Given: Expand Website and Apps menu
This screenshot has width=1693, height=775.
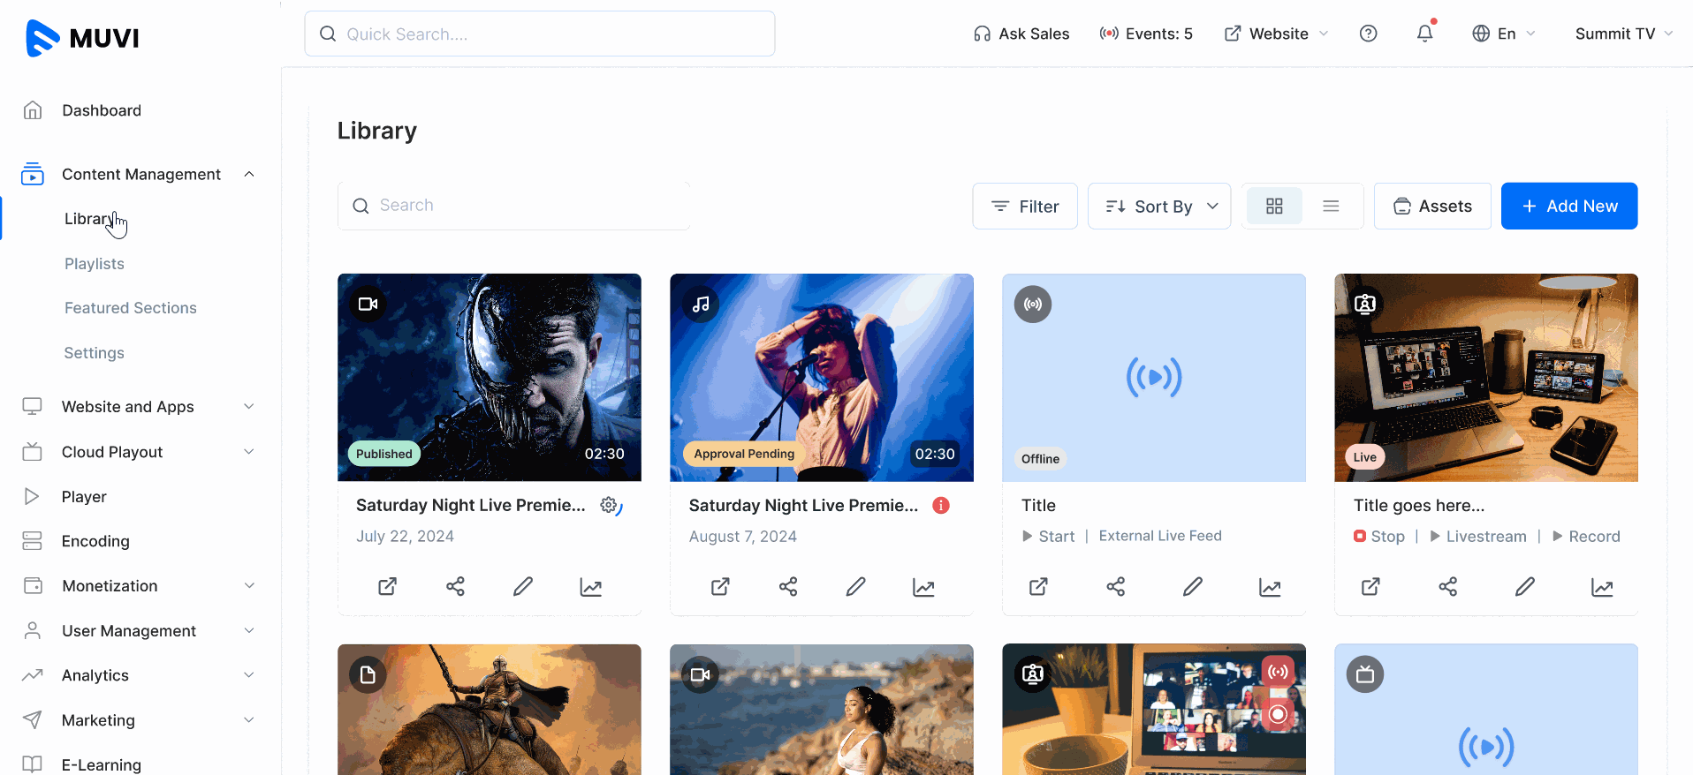Looking at the screenshot, I should click(249, 407).
